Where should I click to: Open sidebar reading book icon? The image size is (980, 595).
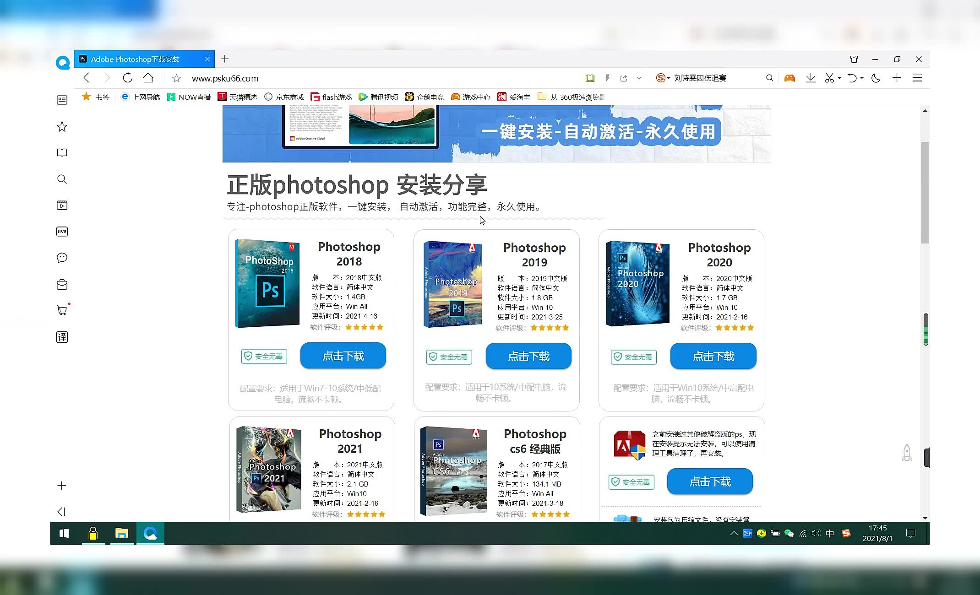pyautogui.click(x=62, y=152)
